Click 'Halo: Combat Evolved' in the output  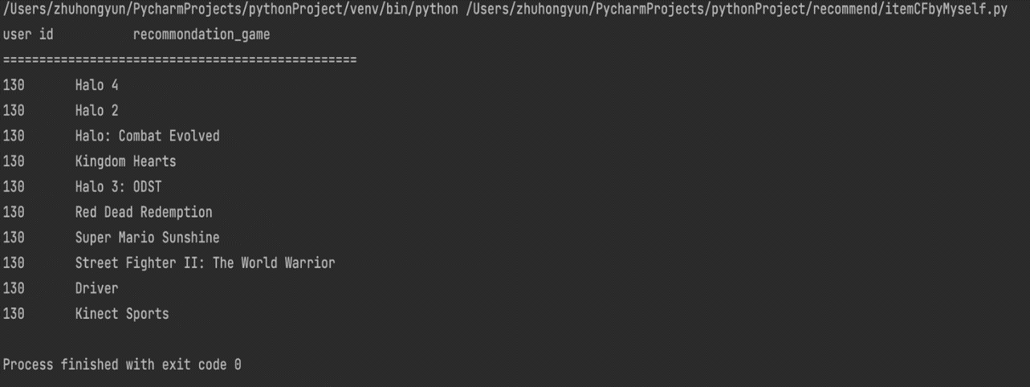pos(147,136)
